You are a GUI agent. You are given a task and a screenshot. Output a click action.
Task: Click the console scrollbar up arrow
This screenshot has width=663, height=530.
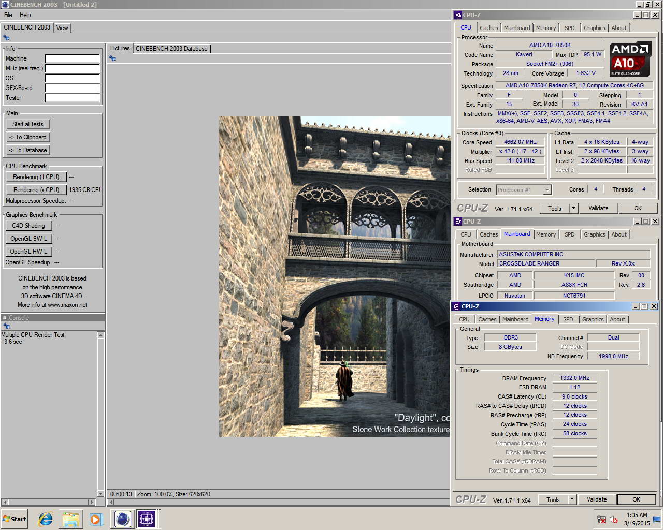100,335
